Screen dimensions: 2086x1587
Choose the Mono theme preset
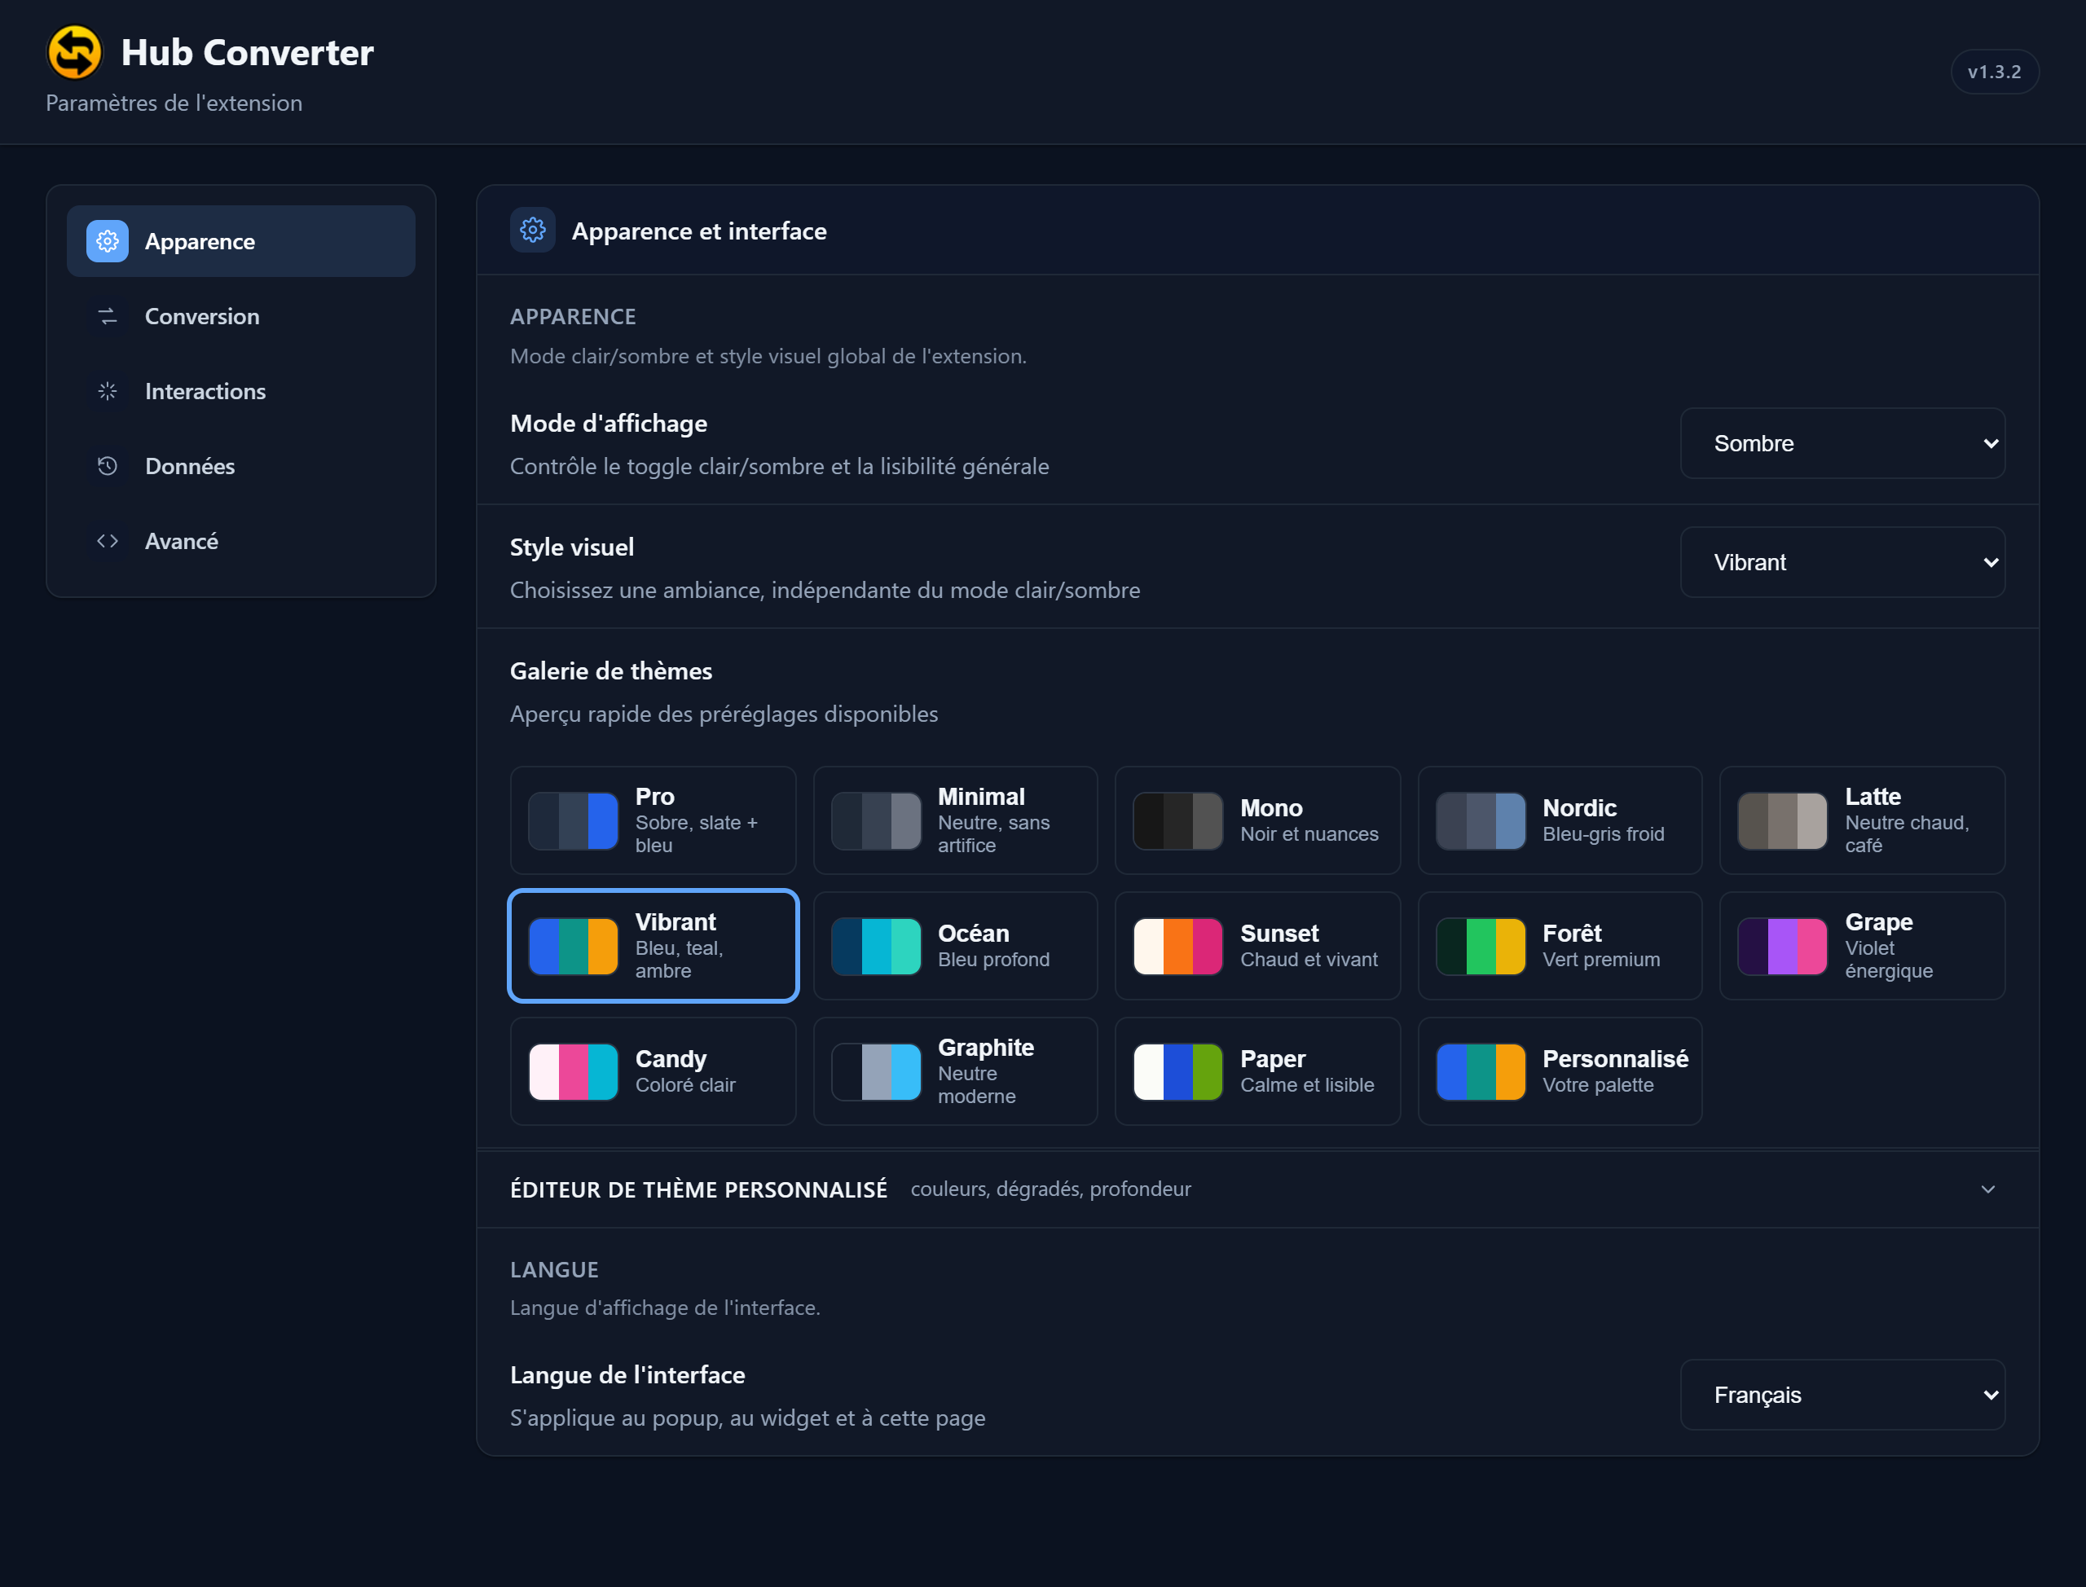[x=1257, y=821]
